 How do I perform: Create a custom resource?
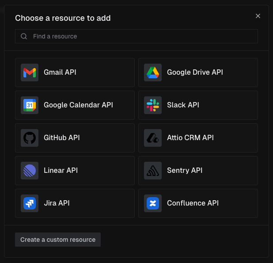point(58,240)
